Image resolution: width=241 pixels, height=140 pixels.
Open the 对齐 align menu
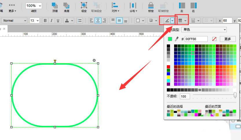[115, 7]
